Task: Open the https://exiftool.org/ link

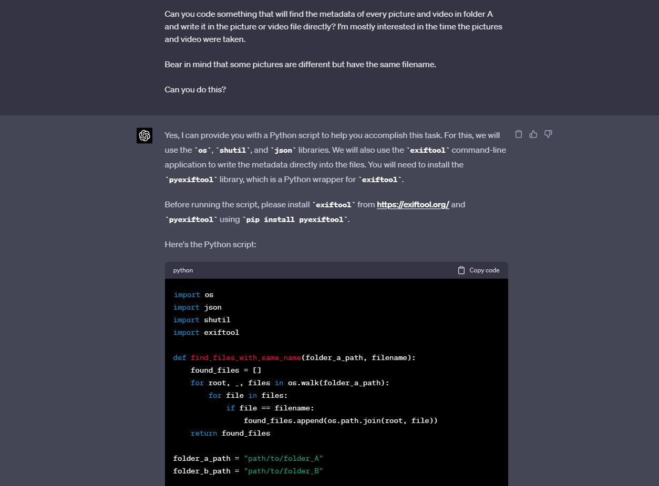Action: click(413, 204)
